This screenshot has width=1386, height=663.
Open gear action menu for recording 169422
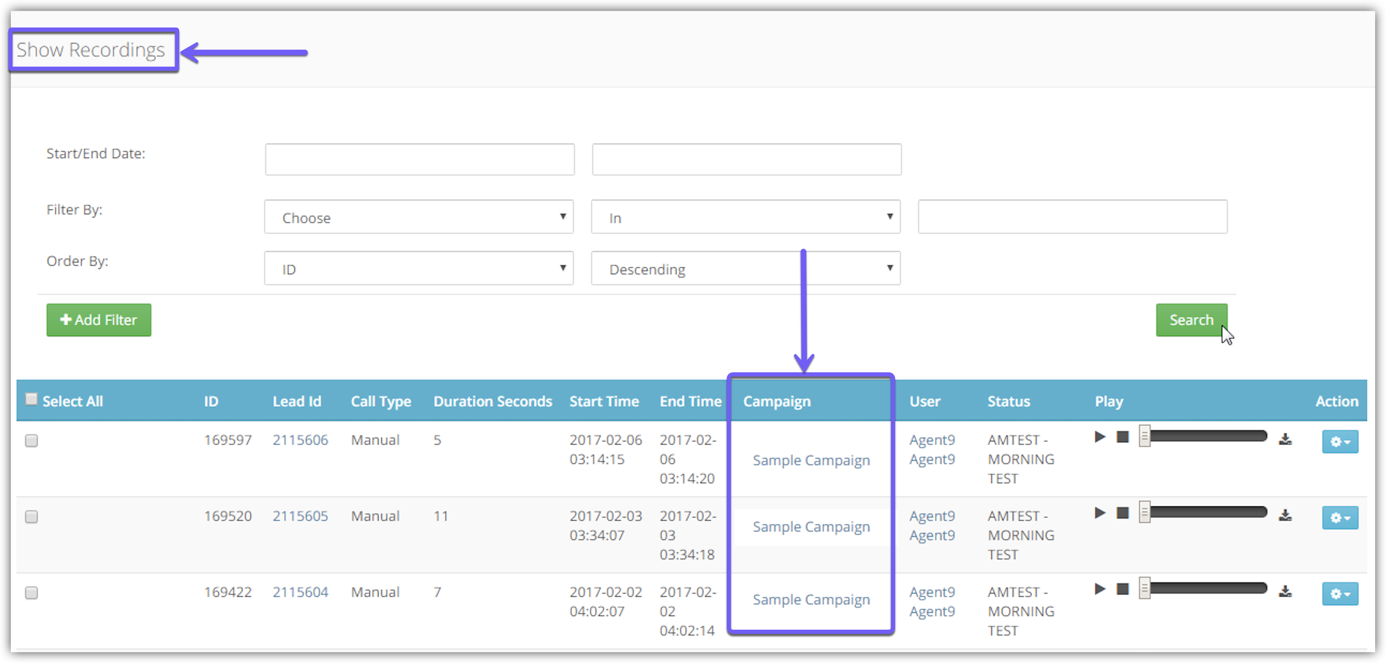coord(1340,593)
